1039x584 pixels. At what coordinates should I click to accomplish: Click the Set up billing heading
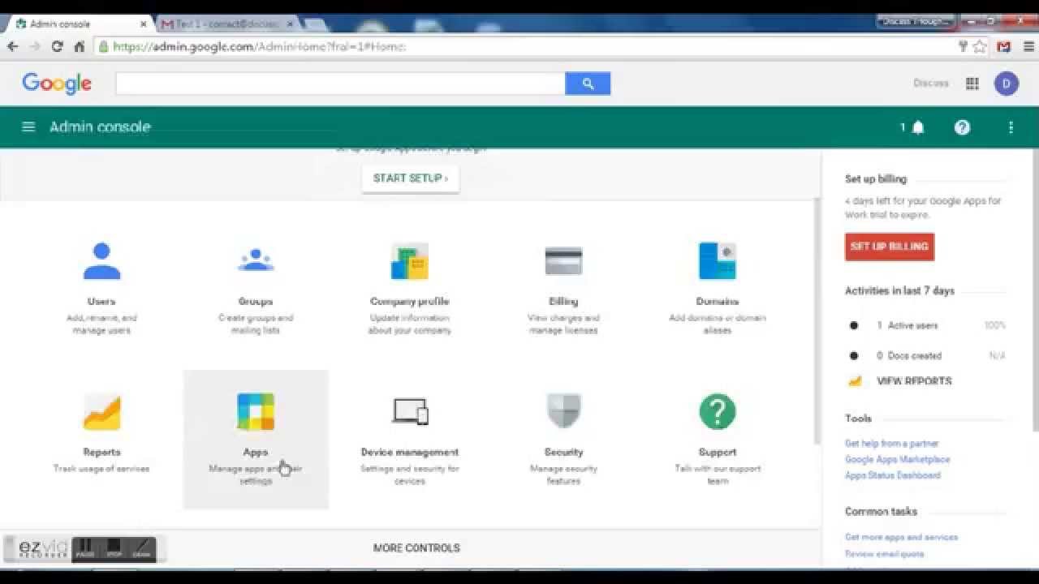(x=876, y=179)
